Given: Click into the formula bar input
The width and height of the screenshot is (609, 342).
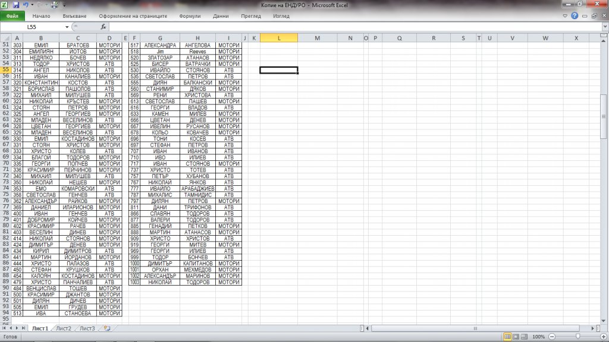Looking at the screenshot, I should 355,27.
